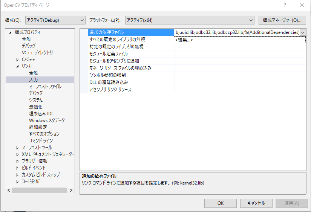Select リンカー 全般 in the tree

click(34, 73)
